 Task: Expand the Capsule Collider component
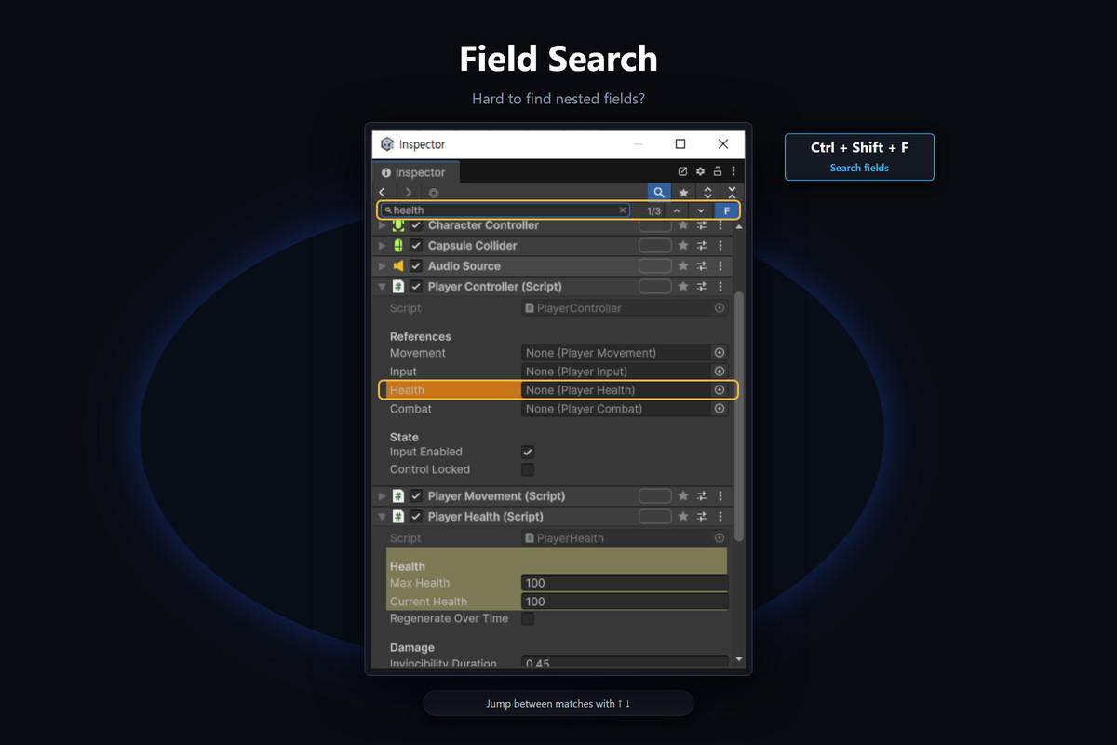[x=382, y=246]
